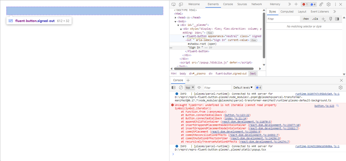This screenshot has width=346, height=161.
Task: Toggle the device toolbar emulation icon
Action: pos(181,4)
